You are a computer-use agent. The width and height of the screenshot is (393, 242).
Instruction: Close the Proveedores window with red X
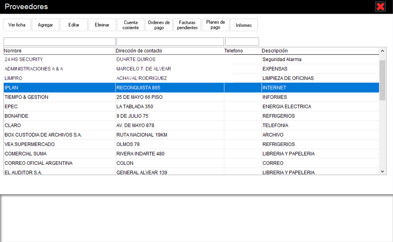tap(380, 7)
